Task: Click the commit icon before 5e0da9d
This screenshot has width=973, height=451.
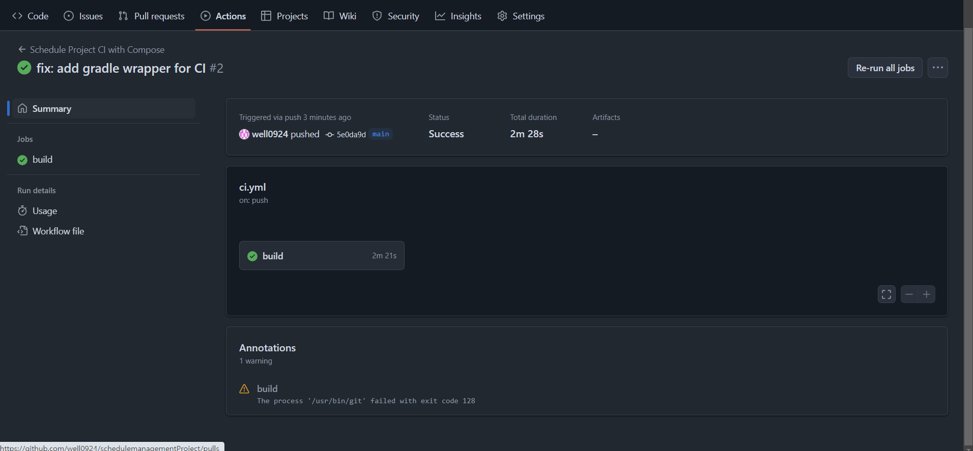Action: [x=330, y=135]
